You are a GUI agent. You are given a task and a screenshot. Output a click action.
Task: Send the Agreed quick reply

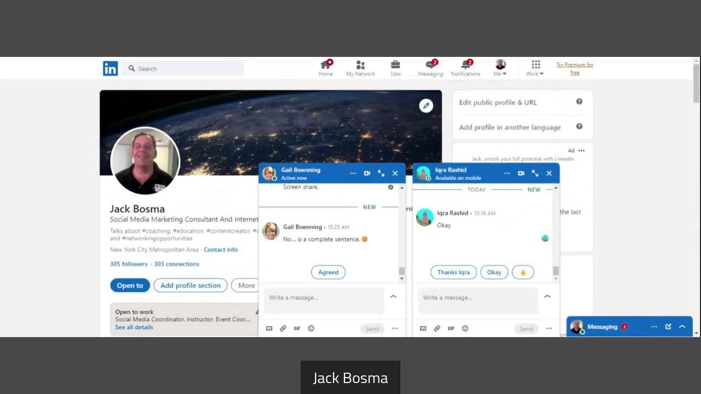pos(329,272)
